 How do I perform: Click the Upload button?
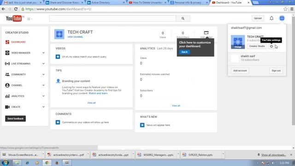coord(258,18)
